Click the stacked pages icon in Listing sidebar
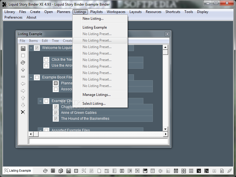The image size is (236, 177). pyautogui.click(x=23, y=63)
